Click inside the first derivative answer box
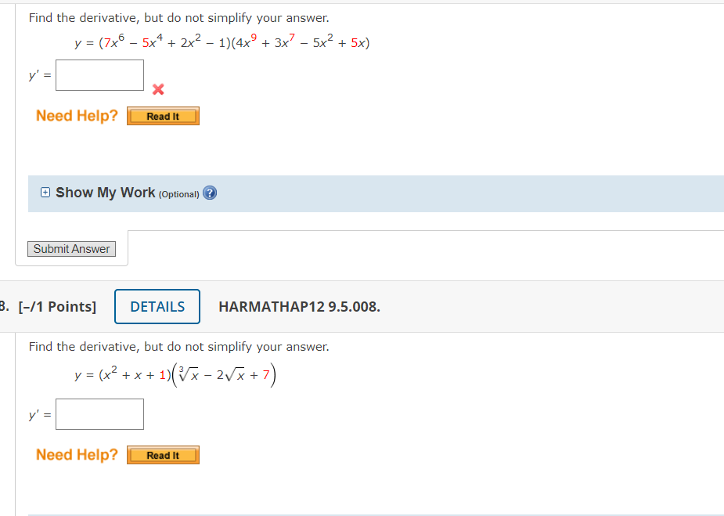 [x=99, y=74]
